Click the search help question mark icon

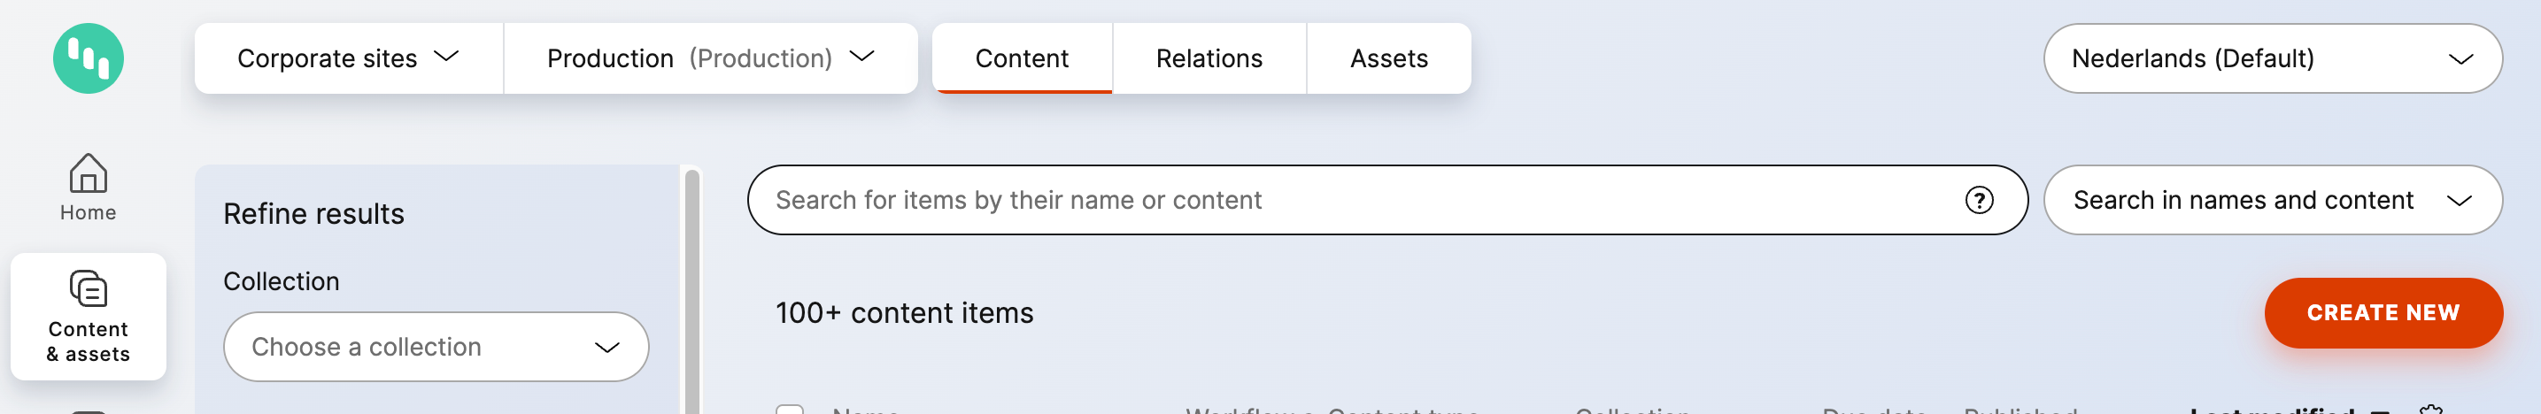tap(1978, 200)
